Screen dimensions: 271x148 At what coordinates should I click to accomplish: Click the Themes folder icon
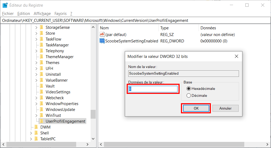pyautogui.click(x=41, y=63)
